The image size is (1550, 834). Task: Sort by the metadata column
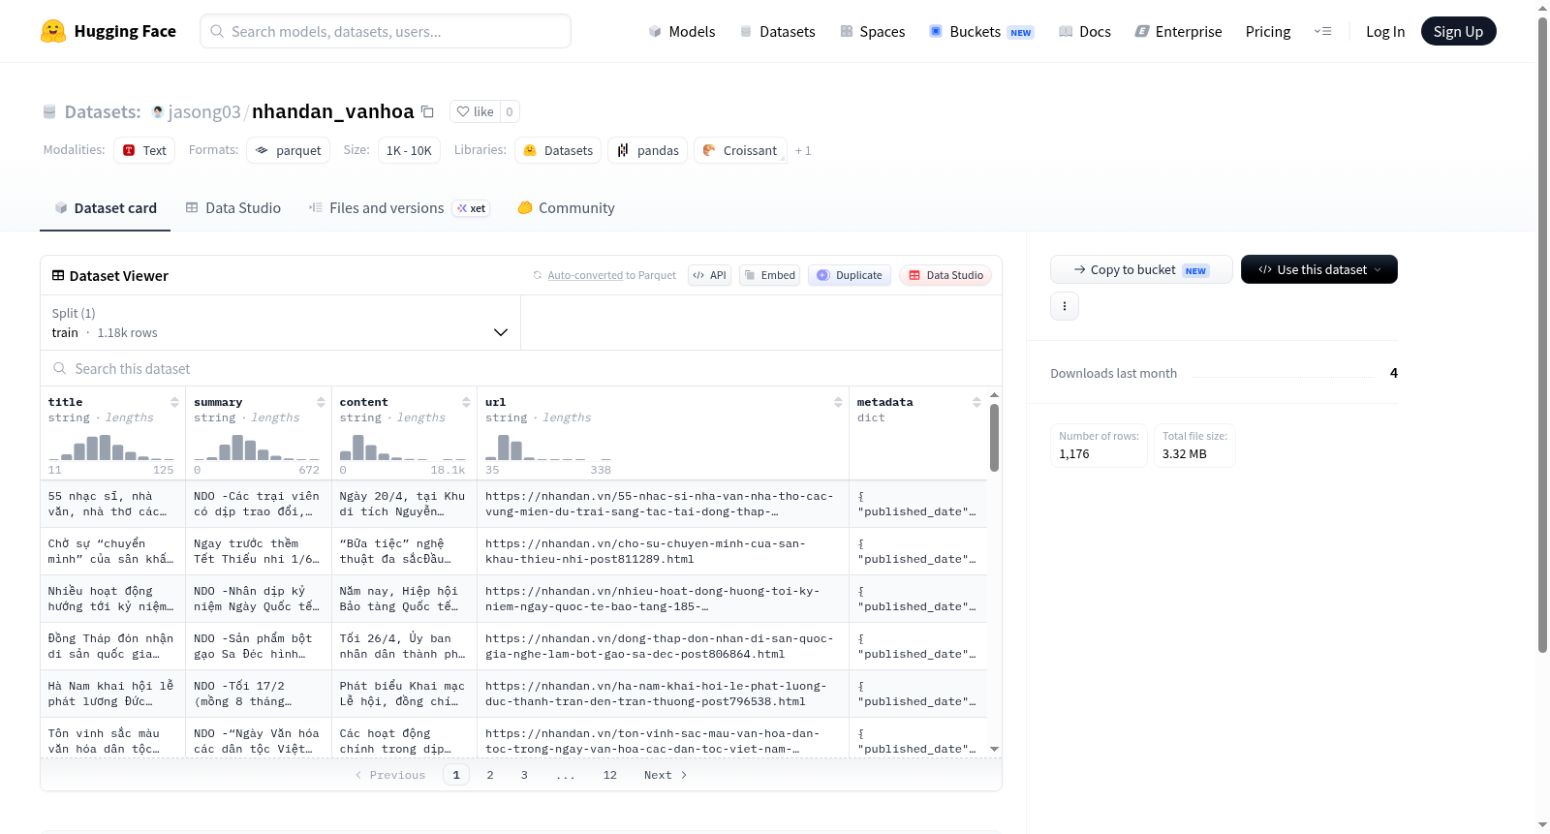point(976,402)
